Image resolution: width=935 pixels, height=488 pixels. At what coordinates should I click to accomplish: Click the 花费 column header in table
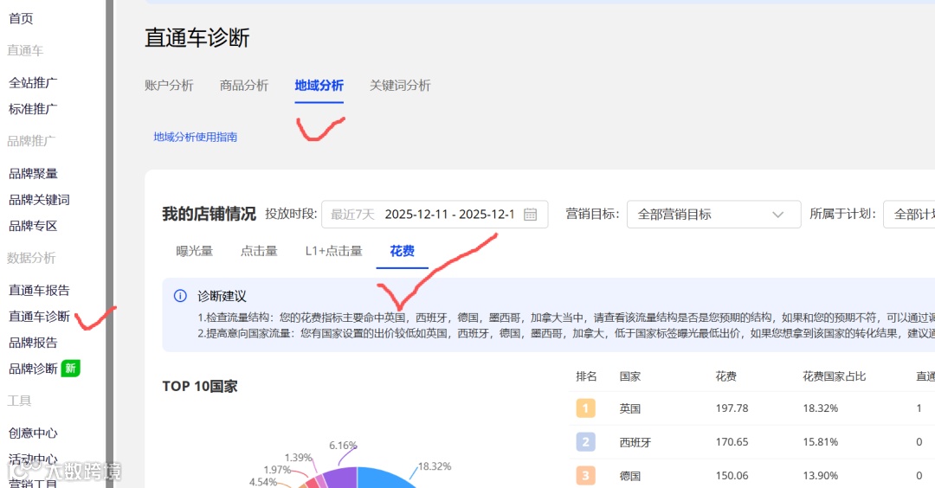tap(725, 376)
